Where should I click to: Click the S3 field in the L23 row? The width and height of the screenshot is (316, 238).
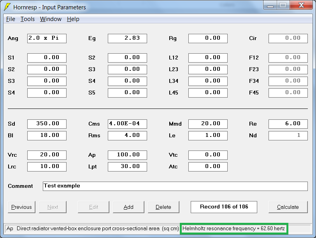(127, 70)
